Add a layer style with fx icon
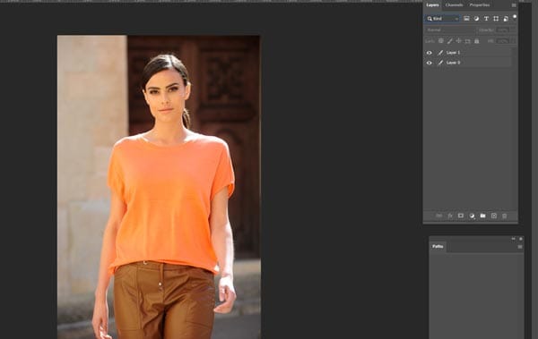Image resolution: width=538 pixels, height=339 pixels. [x=450, y=216]
